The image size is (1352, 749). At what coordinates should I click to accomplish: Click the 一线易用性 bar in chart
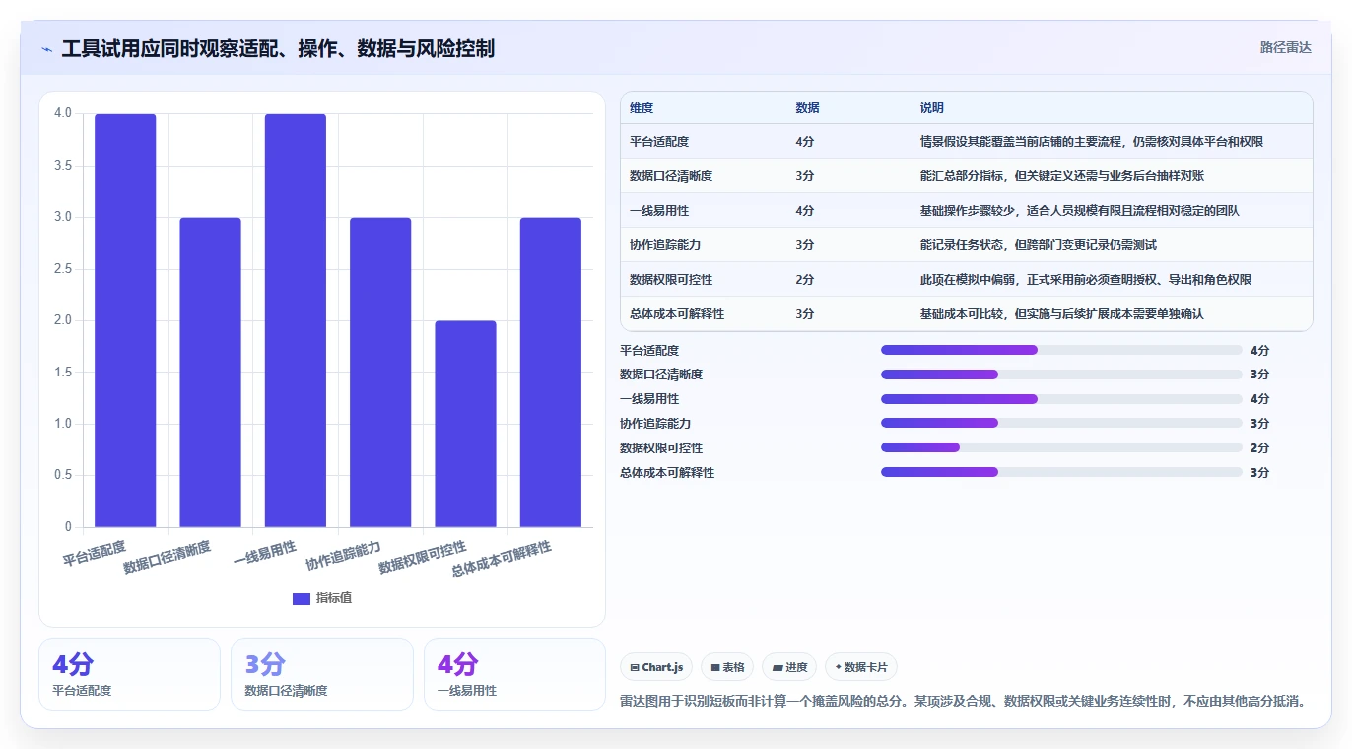click(296, 320)
